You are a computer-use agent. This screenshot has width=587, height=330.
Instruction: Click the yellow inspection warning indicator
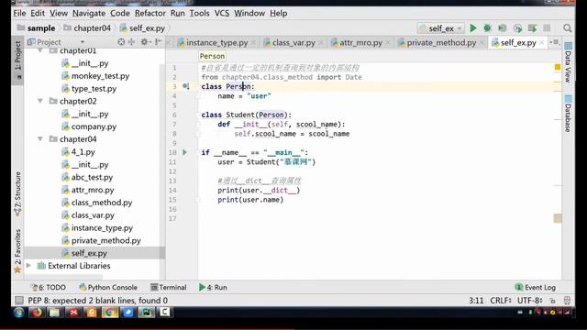(558, 67)
